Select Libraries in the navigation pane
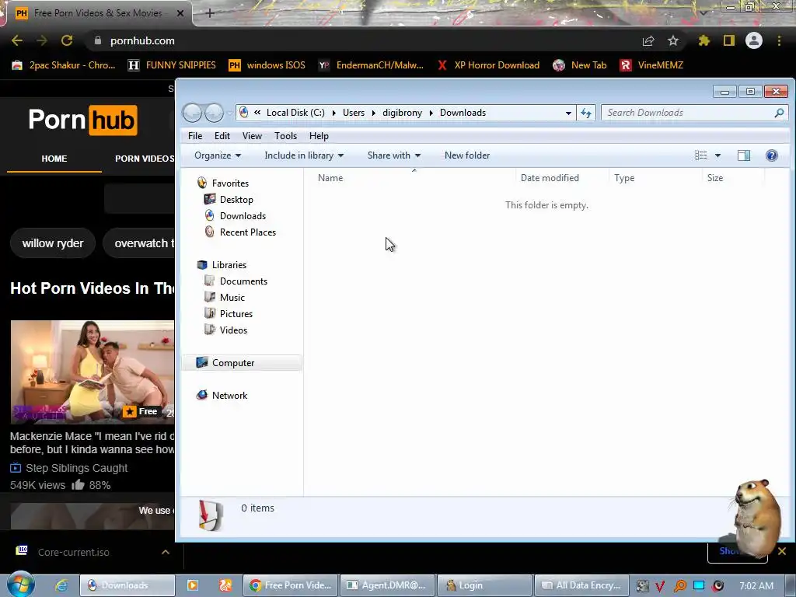796x597 pixels. (229, 265)
